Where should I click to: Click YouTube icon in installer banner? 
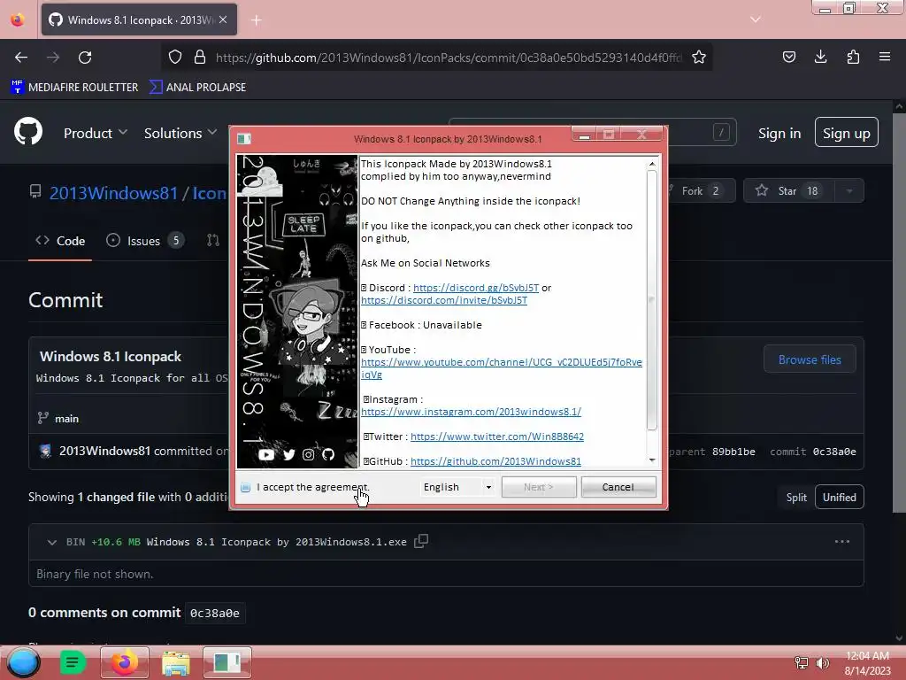click(266, 454)
